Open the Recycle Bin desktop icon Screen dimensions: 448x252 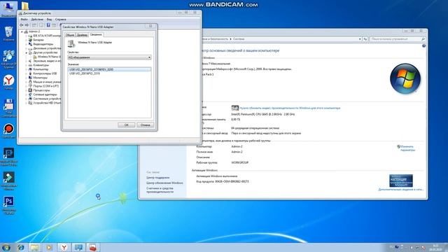tap(9, 34)
